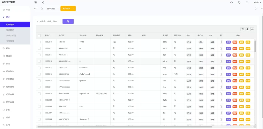Expand the 钱包 sidebar menu
The image size is (263, 129).
tap(8, 48)
